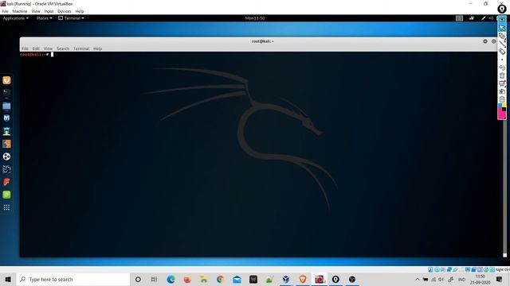The image size is (510, 286).
Task: Click the whiteboard icon in annotation toolbar
Action: pos(502,83)
